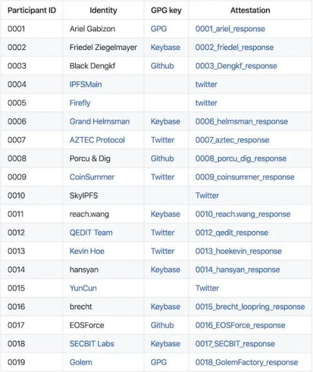Open the Grand Helmsman identity link

pyautogui.click(x=100, y=121)
